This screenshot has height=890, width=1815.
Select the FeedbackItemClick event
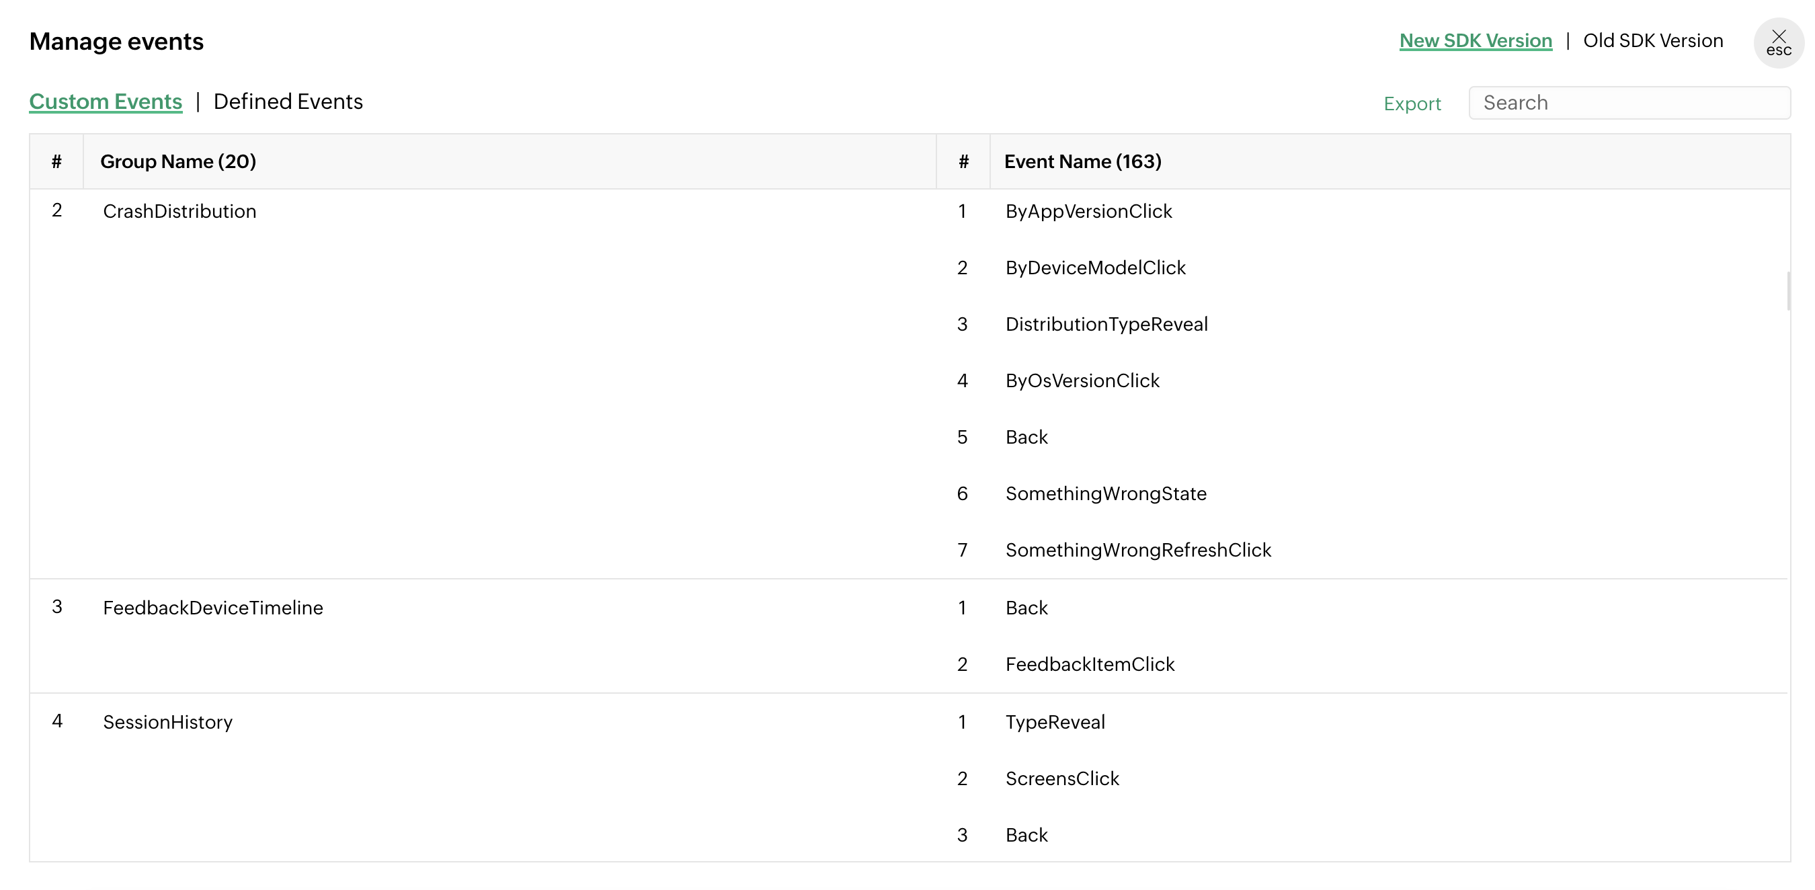tap(1089, 663)
